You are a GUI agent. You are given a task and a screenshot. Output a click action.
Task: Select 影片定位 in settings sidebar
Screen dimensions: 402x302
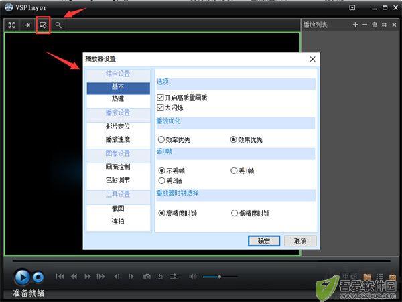[x=118, y=126]
